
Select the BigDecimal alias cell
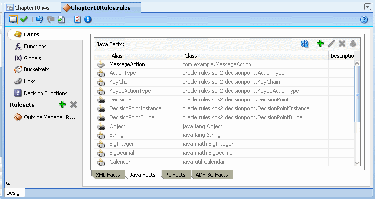click(x=145, y=153)
